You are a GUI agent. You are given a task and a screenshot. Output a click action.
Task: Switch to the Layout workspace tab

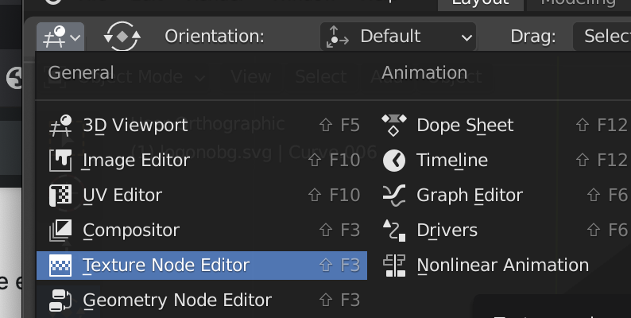481,4
